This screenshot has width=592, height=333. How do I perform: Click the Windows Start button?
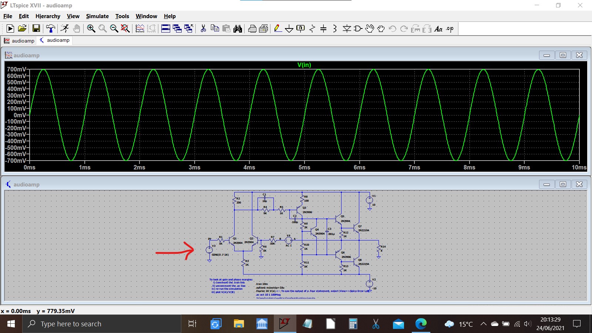pyautogui.click(x=11, y=324)
